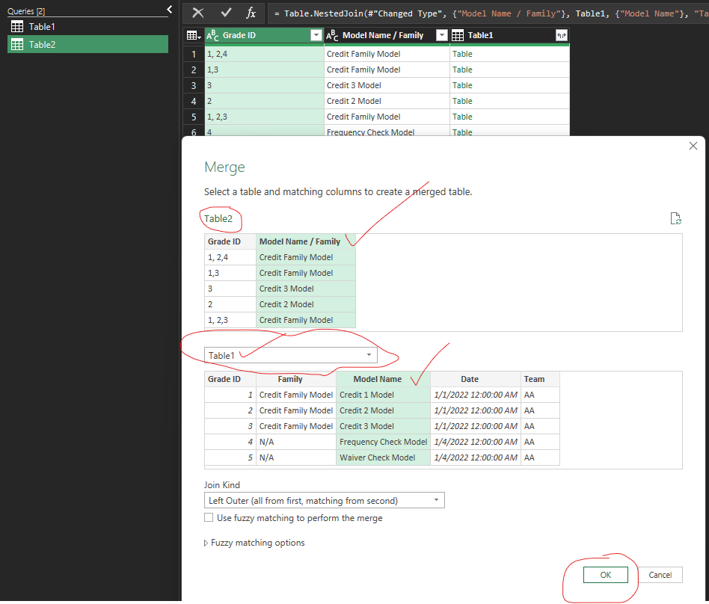Collapse the Queries pane chevron
This screenshot has width=709, height=604.
coord(170,9)
